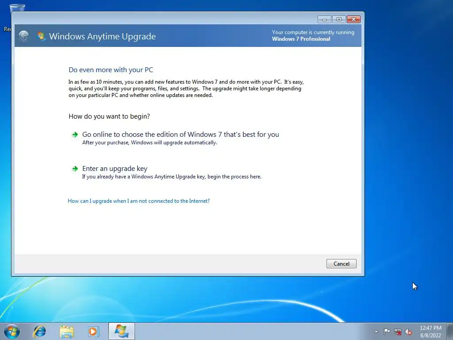Click the network status tray icon
This screenshot has height=340, width=453.
coord(398,332)
